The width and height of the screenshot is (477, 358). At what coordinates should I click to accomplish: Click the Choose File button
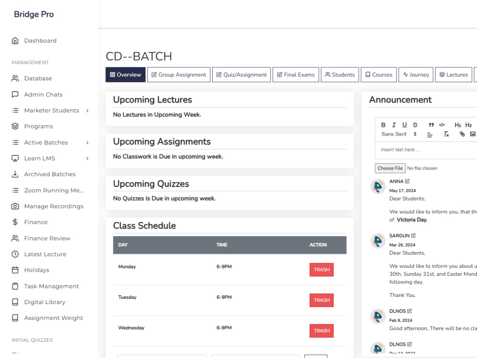(390, 168)
